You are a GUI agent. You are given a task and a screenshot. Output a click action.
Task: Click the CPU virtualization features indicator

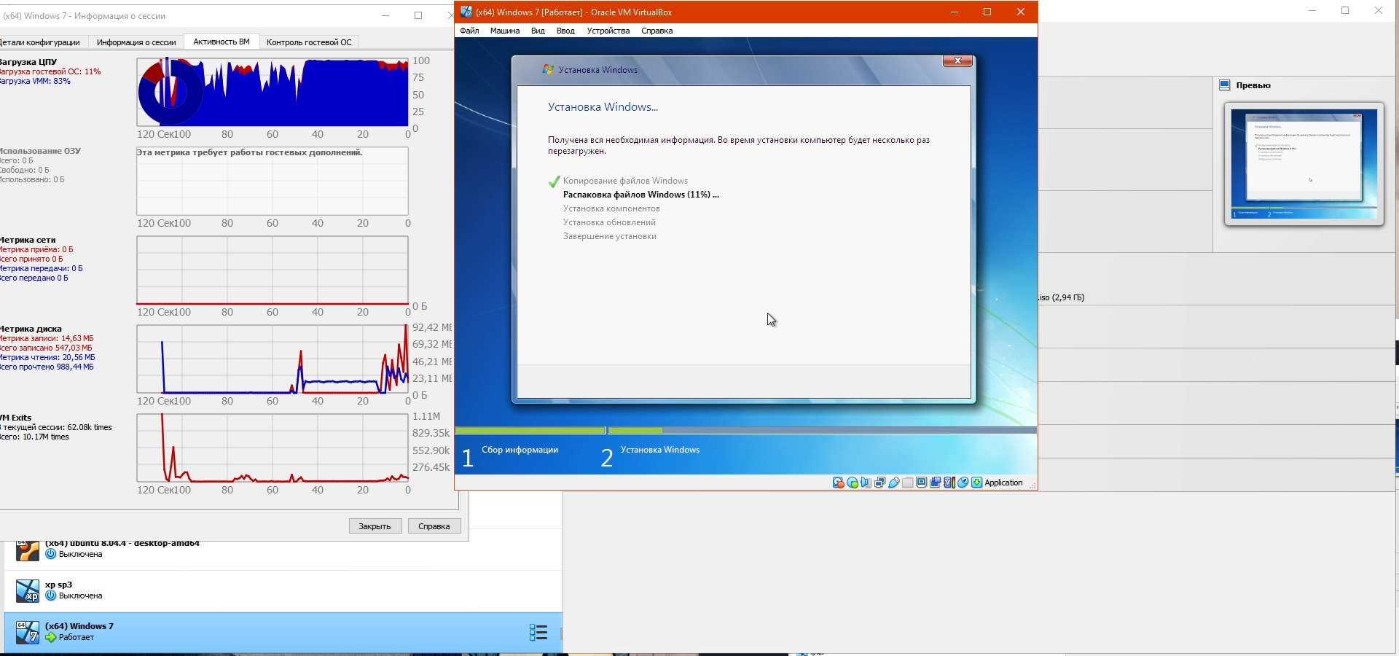tap(949, 483)
